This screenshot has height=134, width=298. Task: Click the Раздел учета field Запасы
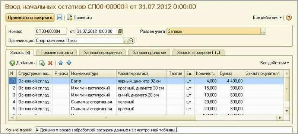pos(213,32)
